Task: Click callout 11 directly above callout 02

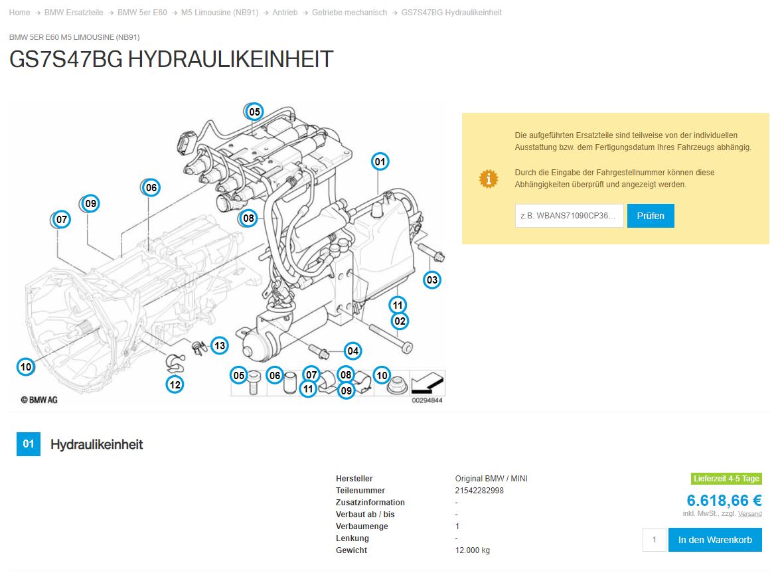Action: coord(398,305)
